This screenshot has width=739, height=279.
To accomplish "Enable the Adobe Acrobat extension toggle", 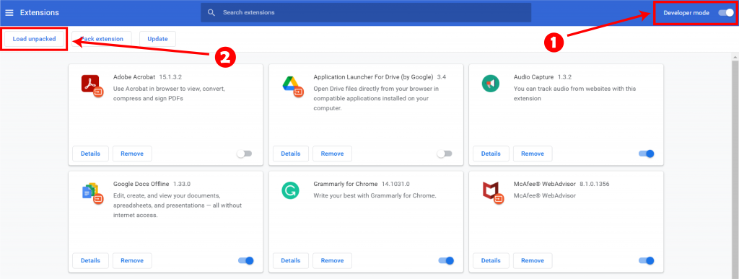I will coord(244,154).
